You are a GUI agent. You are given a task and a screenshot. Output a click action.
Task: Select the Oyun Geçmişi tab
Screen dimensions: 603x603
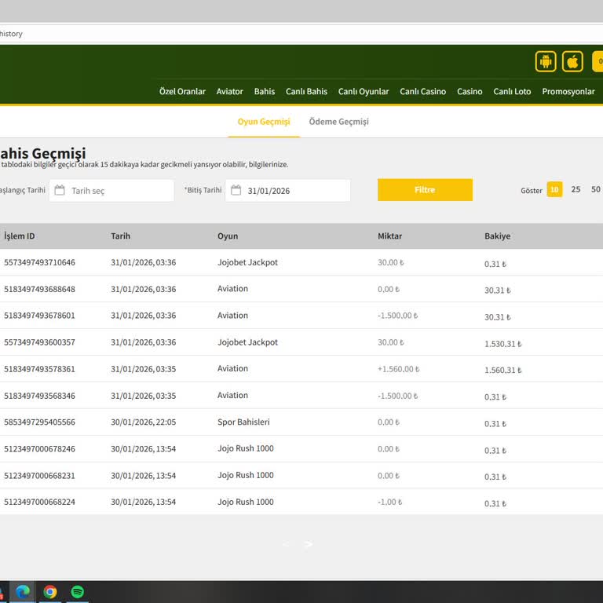click(264, 122)
